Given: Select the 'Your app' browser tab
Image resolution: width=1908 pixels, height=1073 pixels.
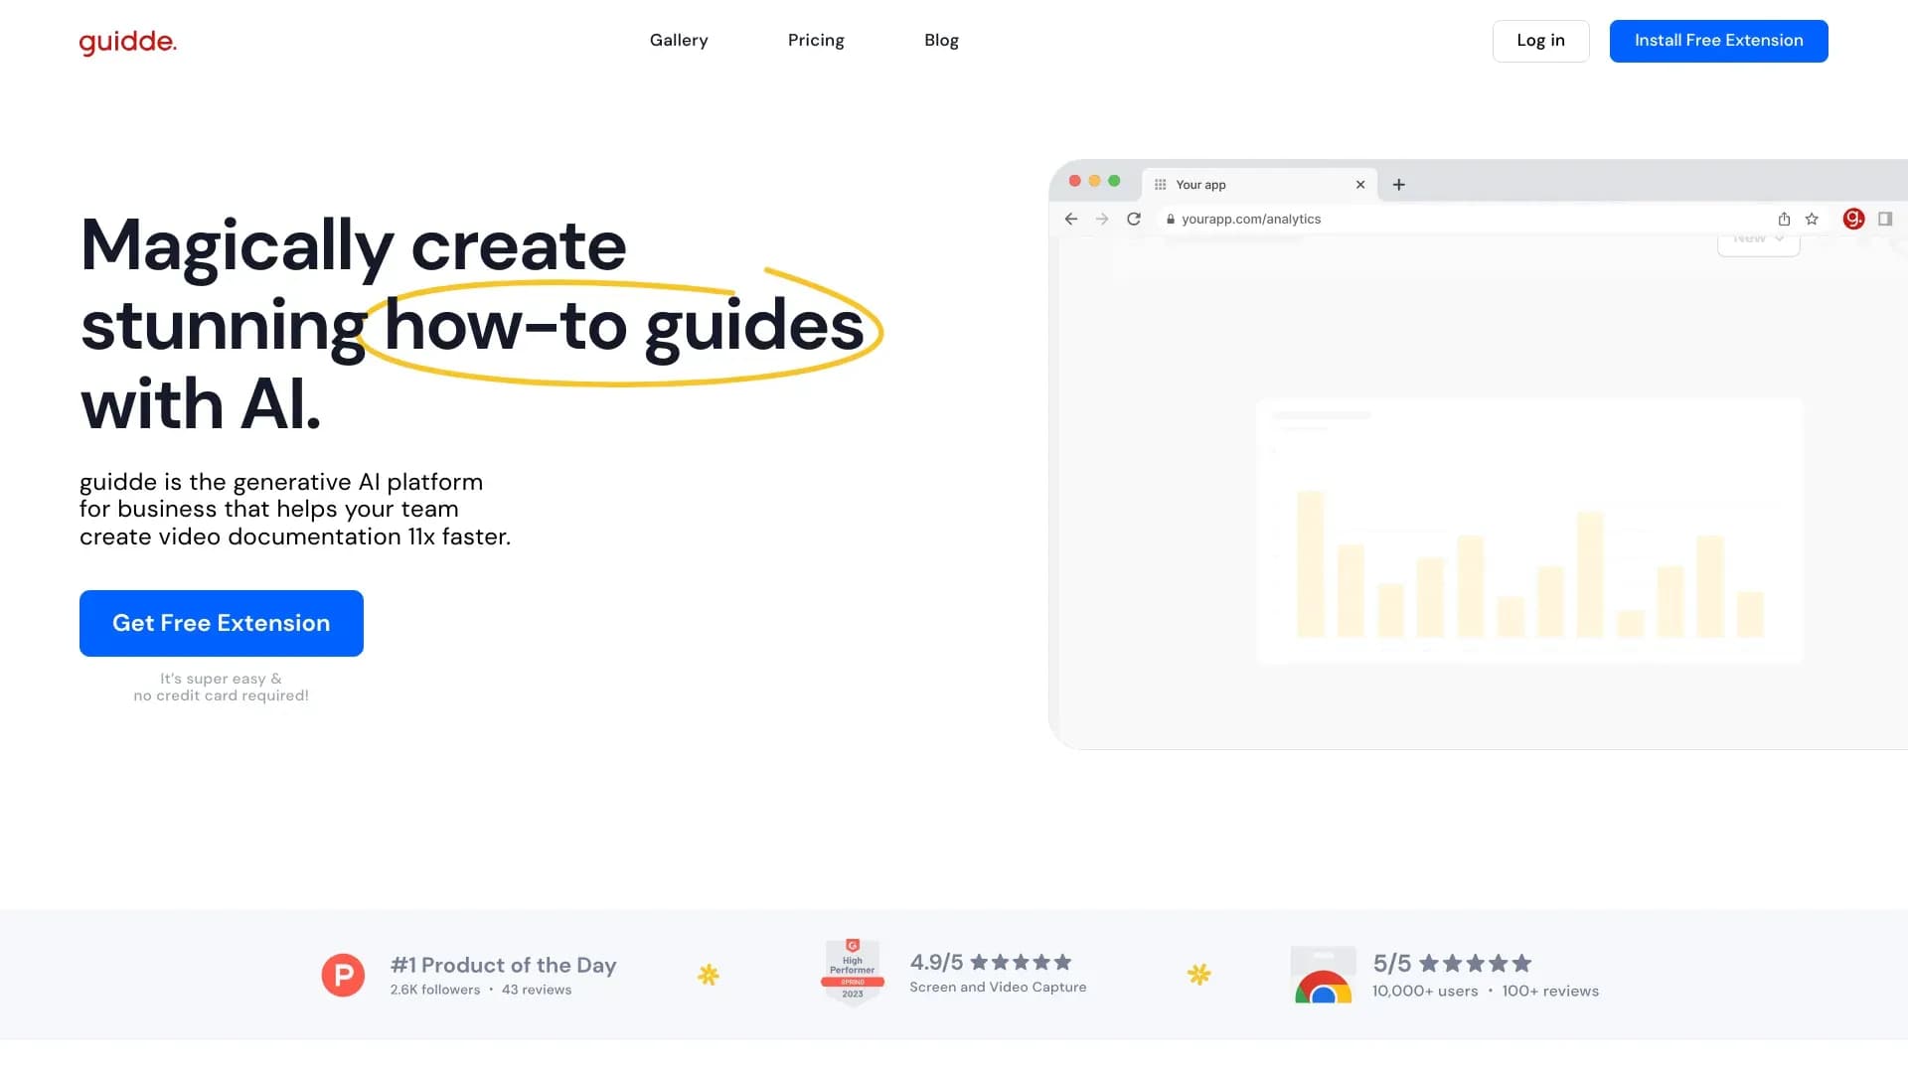Looking at the screenshot, I should click(x=1259, y=185).
